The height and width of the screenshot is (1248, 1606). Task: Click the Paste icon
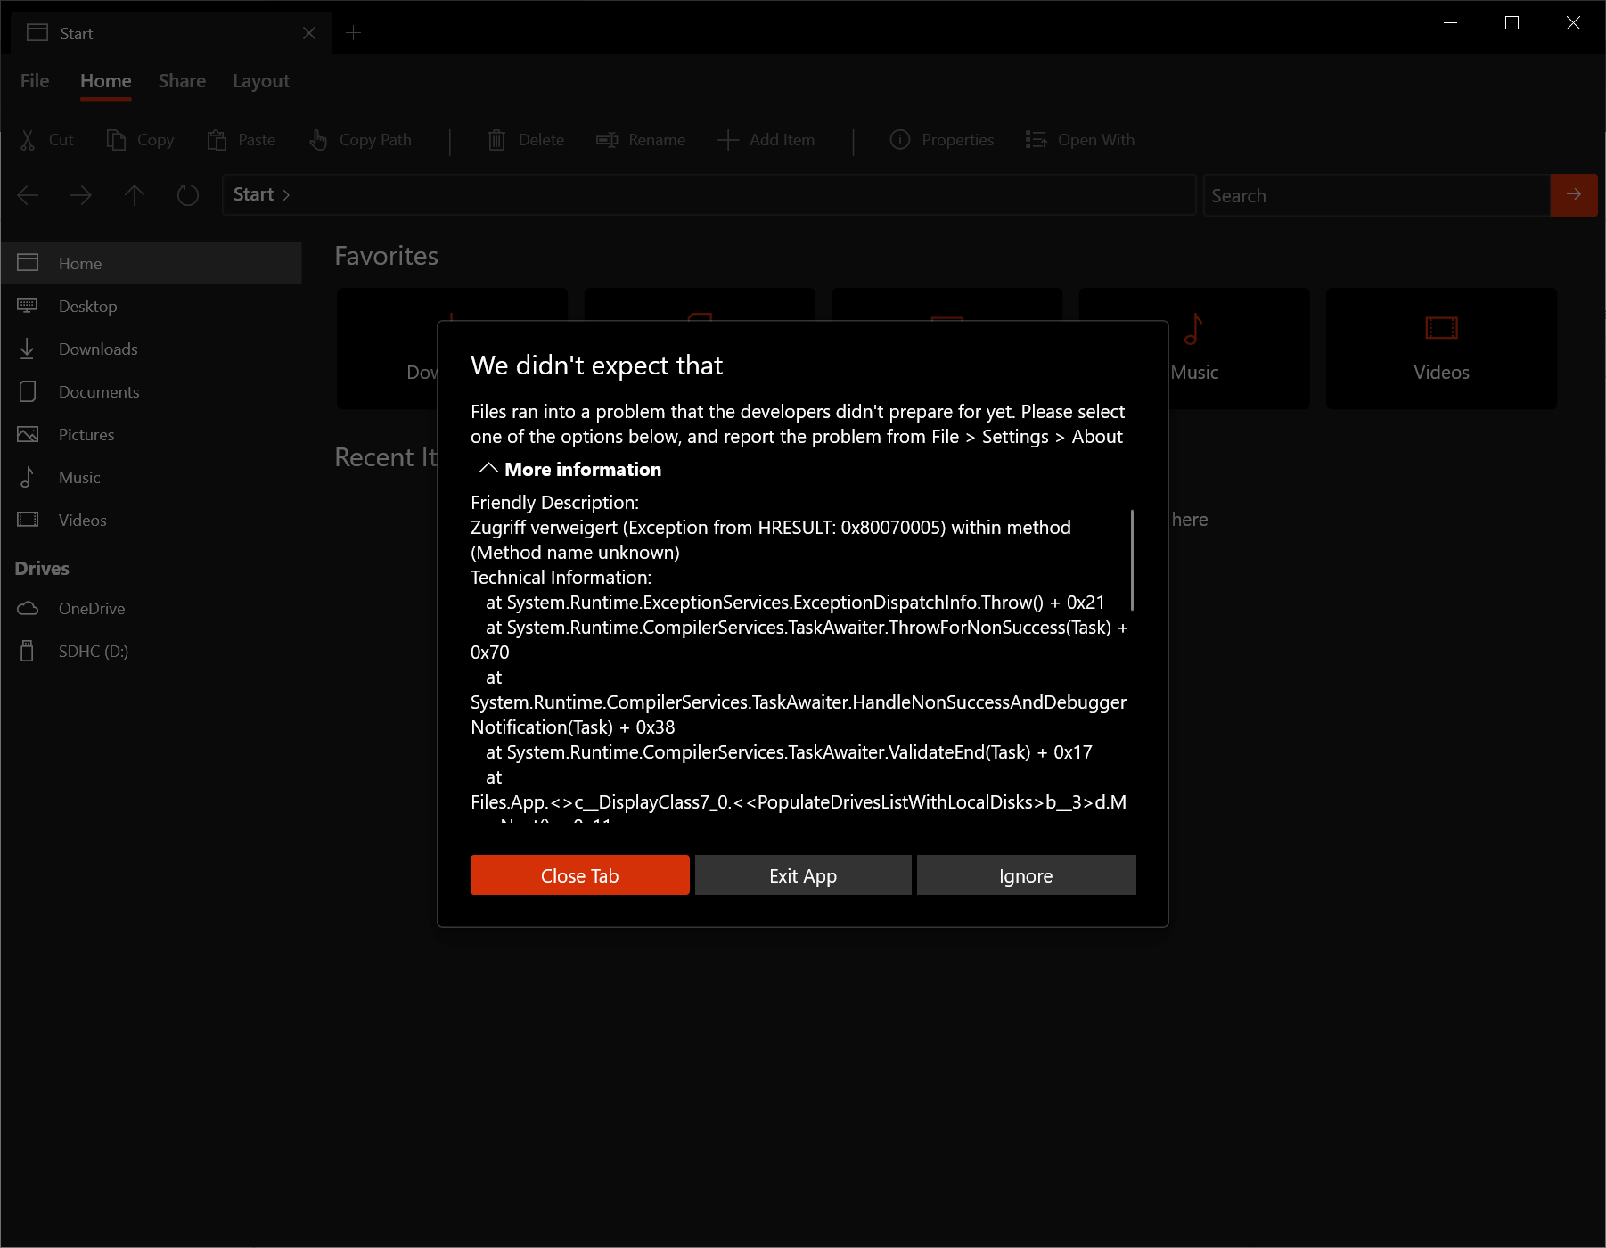coord(217,140)
